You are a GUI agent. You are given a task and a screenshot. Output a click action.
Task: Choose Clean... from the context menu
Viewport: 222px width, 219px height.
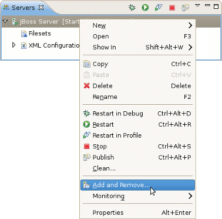[x=137, y=168]
